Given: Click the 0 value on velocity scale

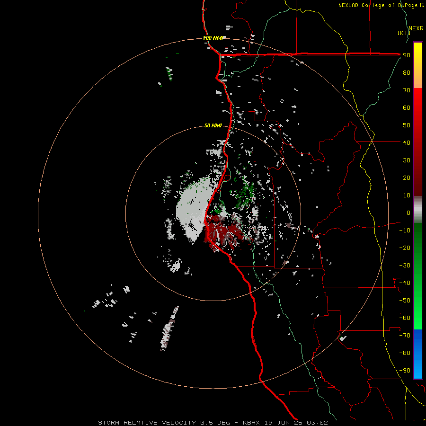Looking at the screenshot, I should 408,213.
